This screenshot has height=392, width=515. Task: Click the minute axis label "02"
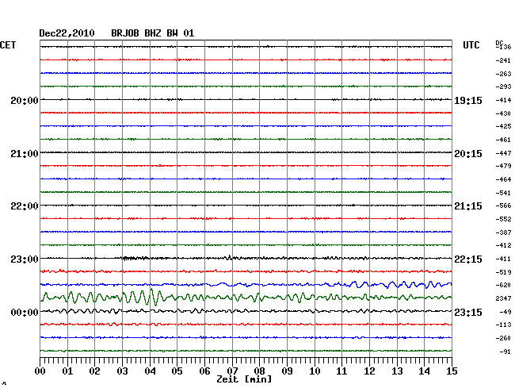tap(94, 371)
